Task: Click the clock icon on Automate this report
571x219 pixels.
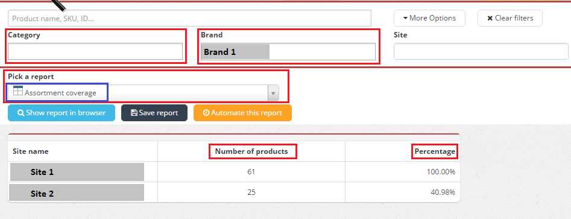Action: 206,113
